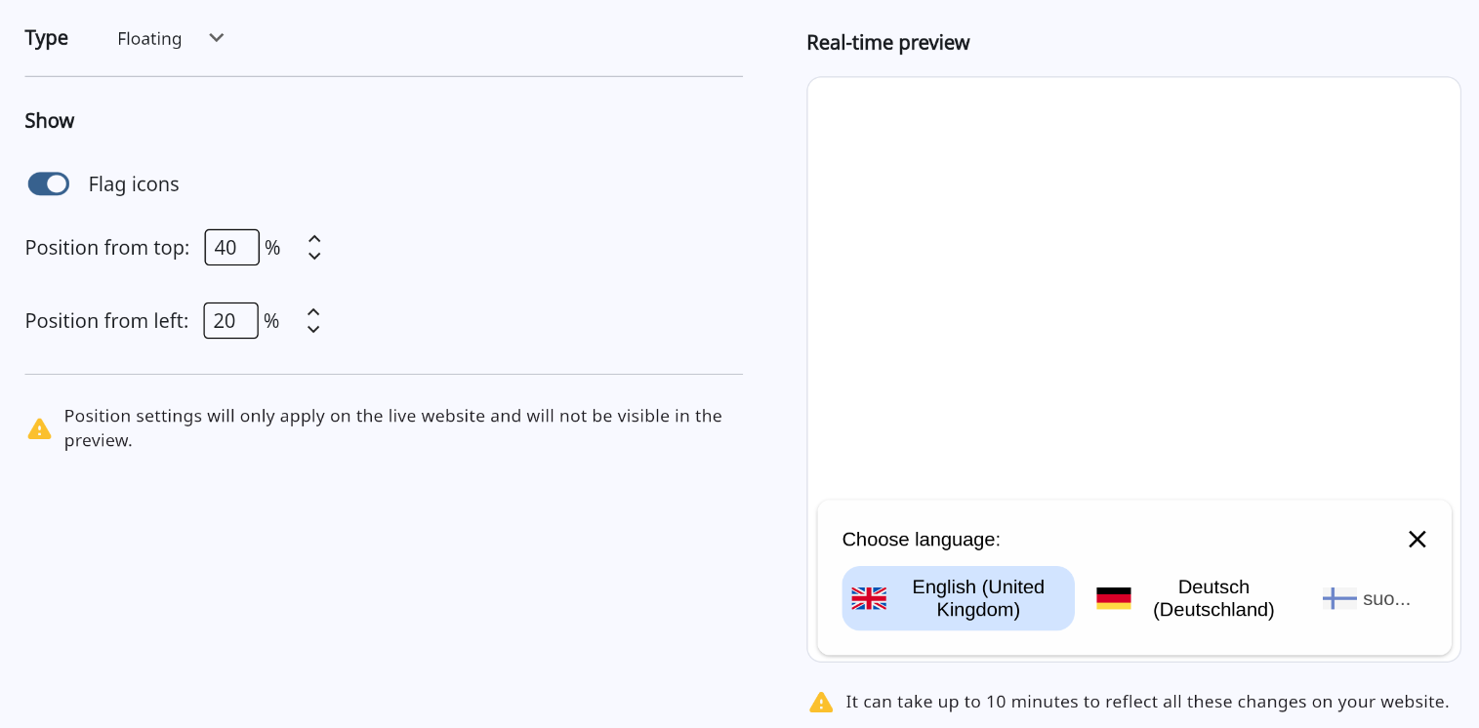Close the Choose language popup
The height and width of the screenshot is (728, 1479).
click(x=1417, y=540)
